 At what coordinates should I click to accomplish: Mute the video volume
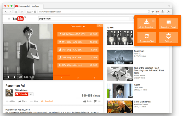coord(21,77)
